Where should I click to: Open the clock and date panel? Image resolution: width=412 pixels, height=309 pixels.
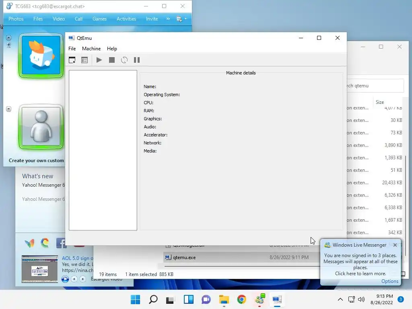[x=381, y=299]
